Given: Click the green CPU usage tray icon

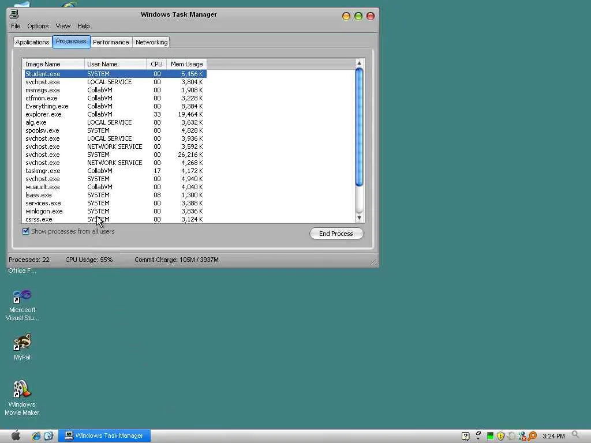Looking at the screenshot, I should [x=490, y=436].
